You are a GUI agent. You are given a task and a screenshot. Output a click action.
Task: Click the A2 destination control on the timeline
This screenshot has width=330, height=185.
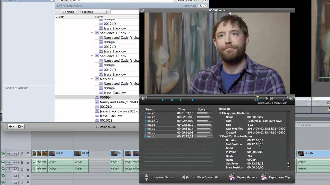[x=15, y=169]
